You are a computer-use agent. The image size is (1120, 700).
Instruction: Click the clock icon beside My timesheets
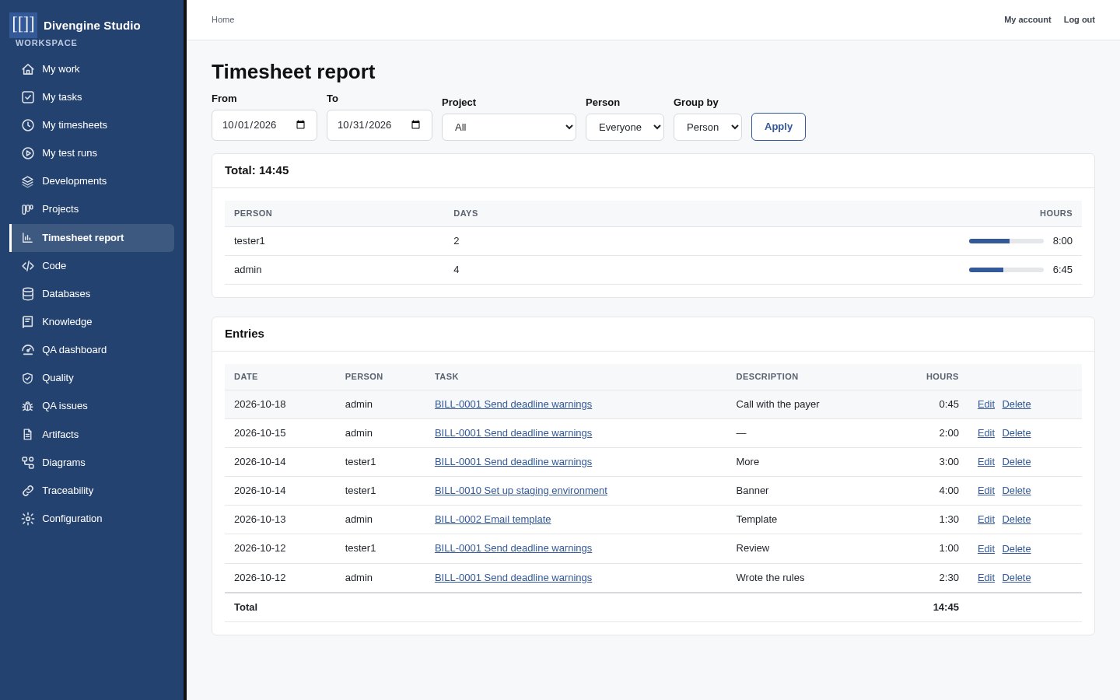(28, 125)
